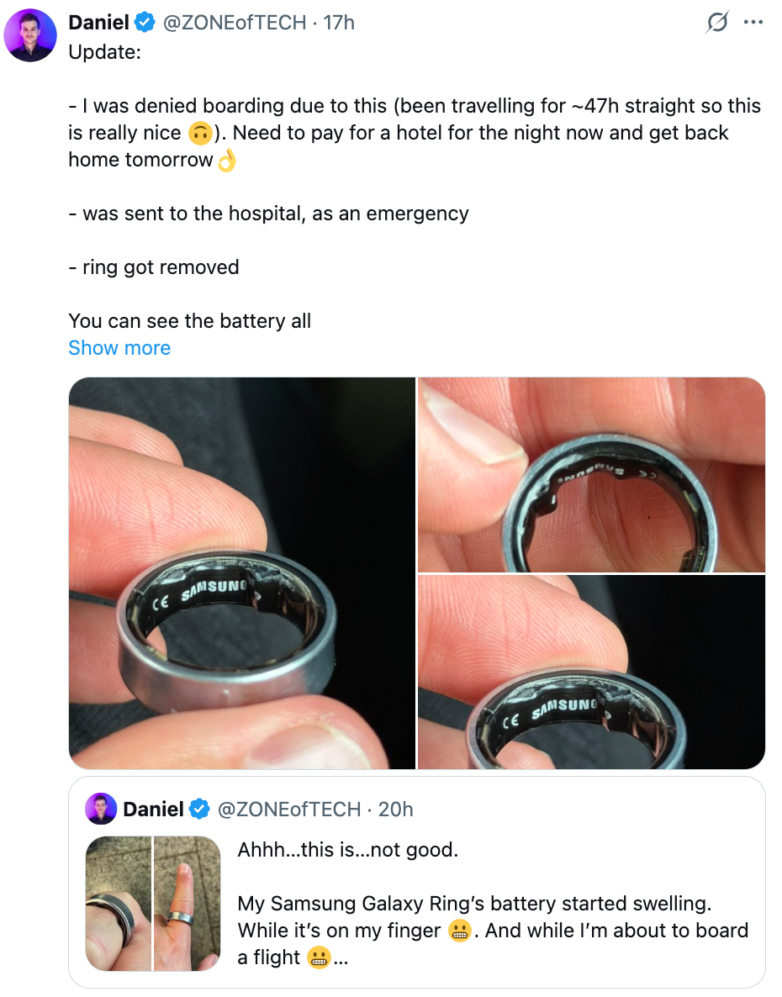This screenshot has height=997, width=782.
Task: Click @ZONEofTECH handle in quoted tweet
Action: [x=288, y=809]
